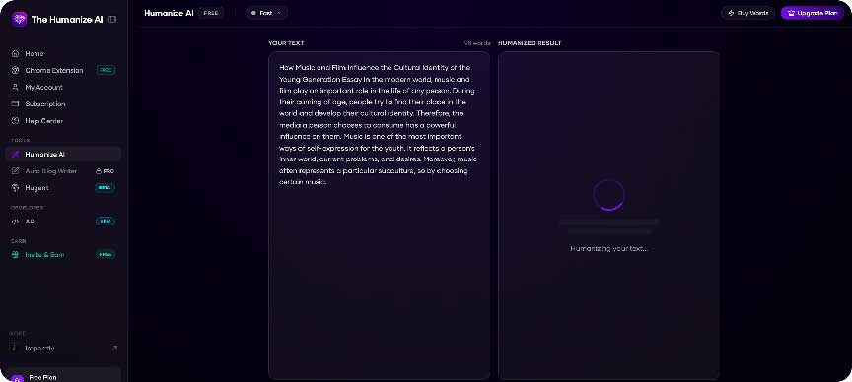
Task: Click the My Account person icon
Action: (15, 88)
